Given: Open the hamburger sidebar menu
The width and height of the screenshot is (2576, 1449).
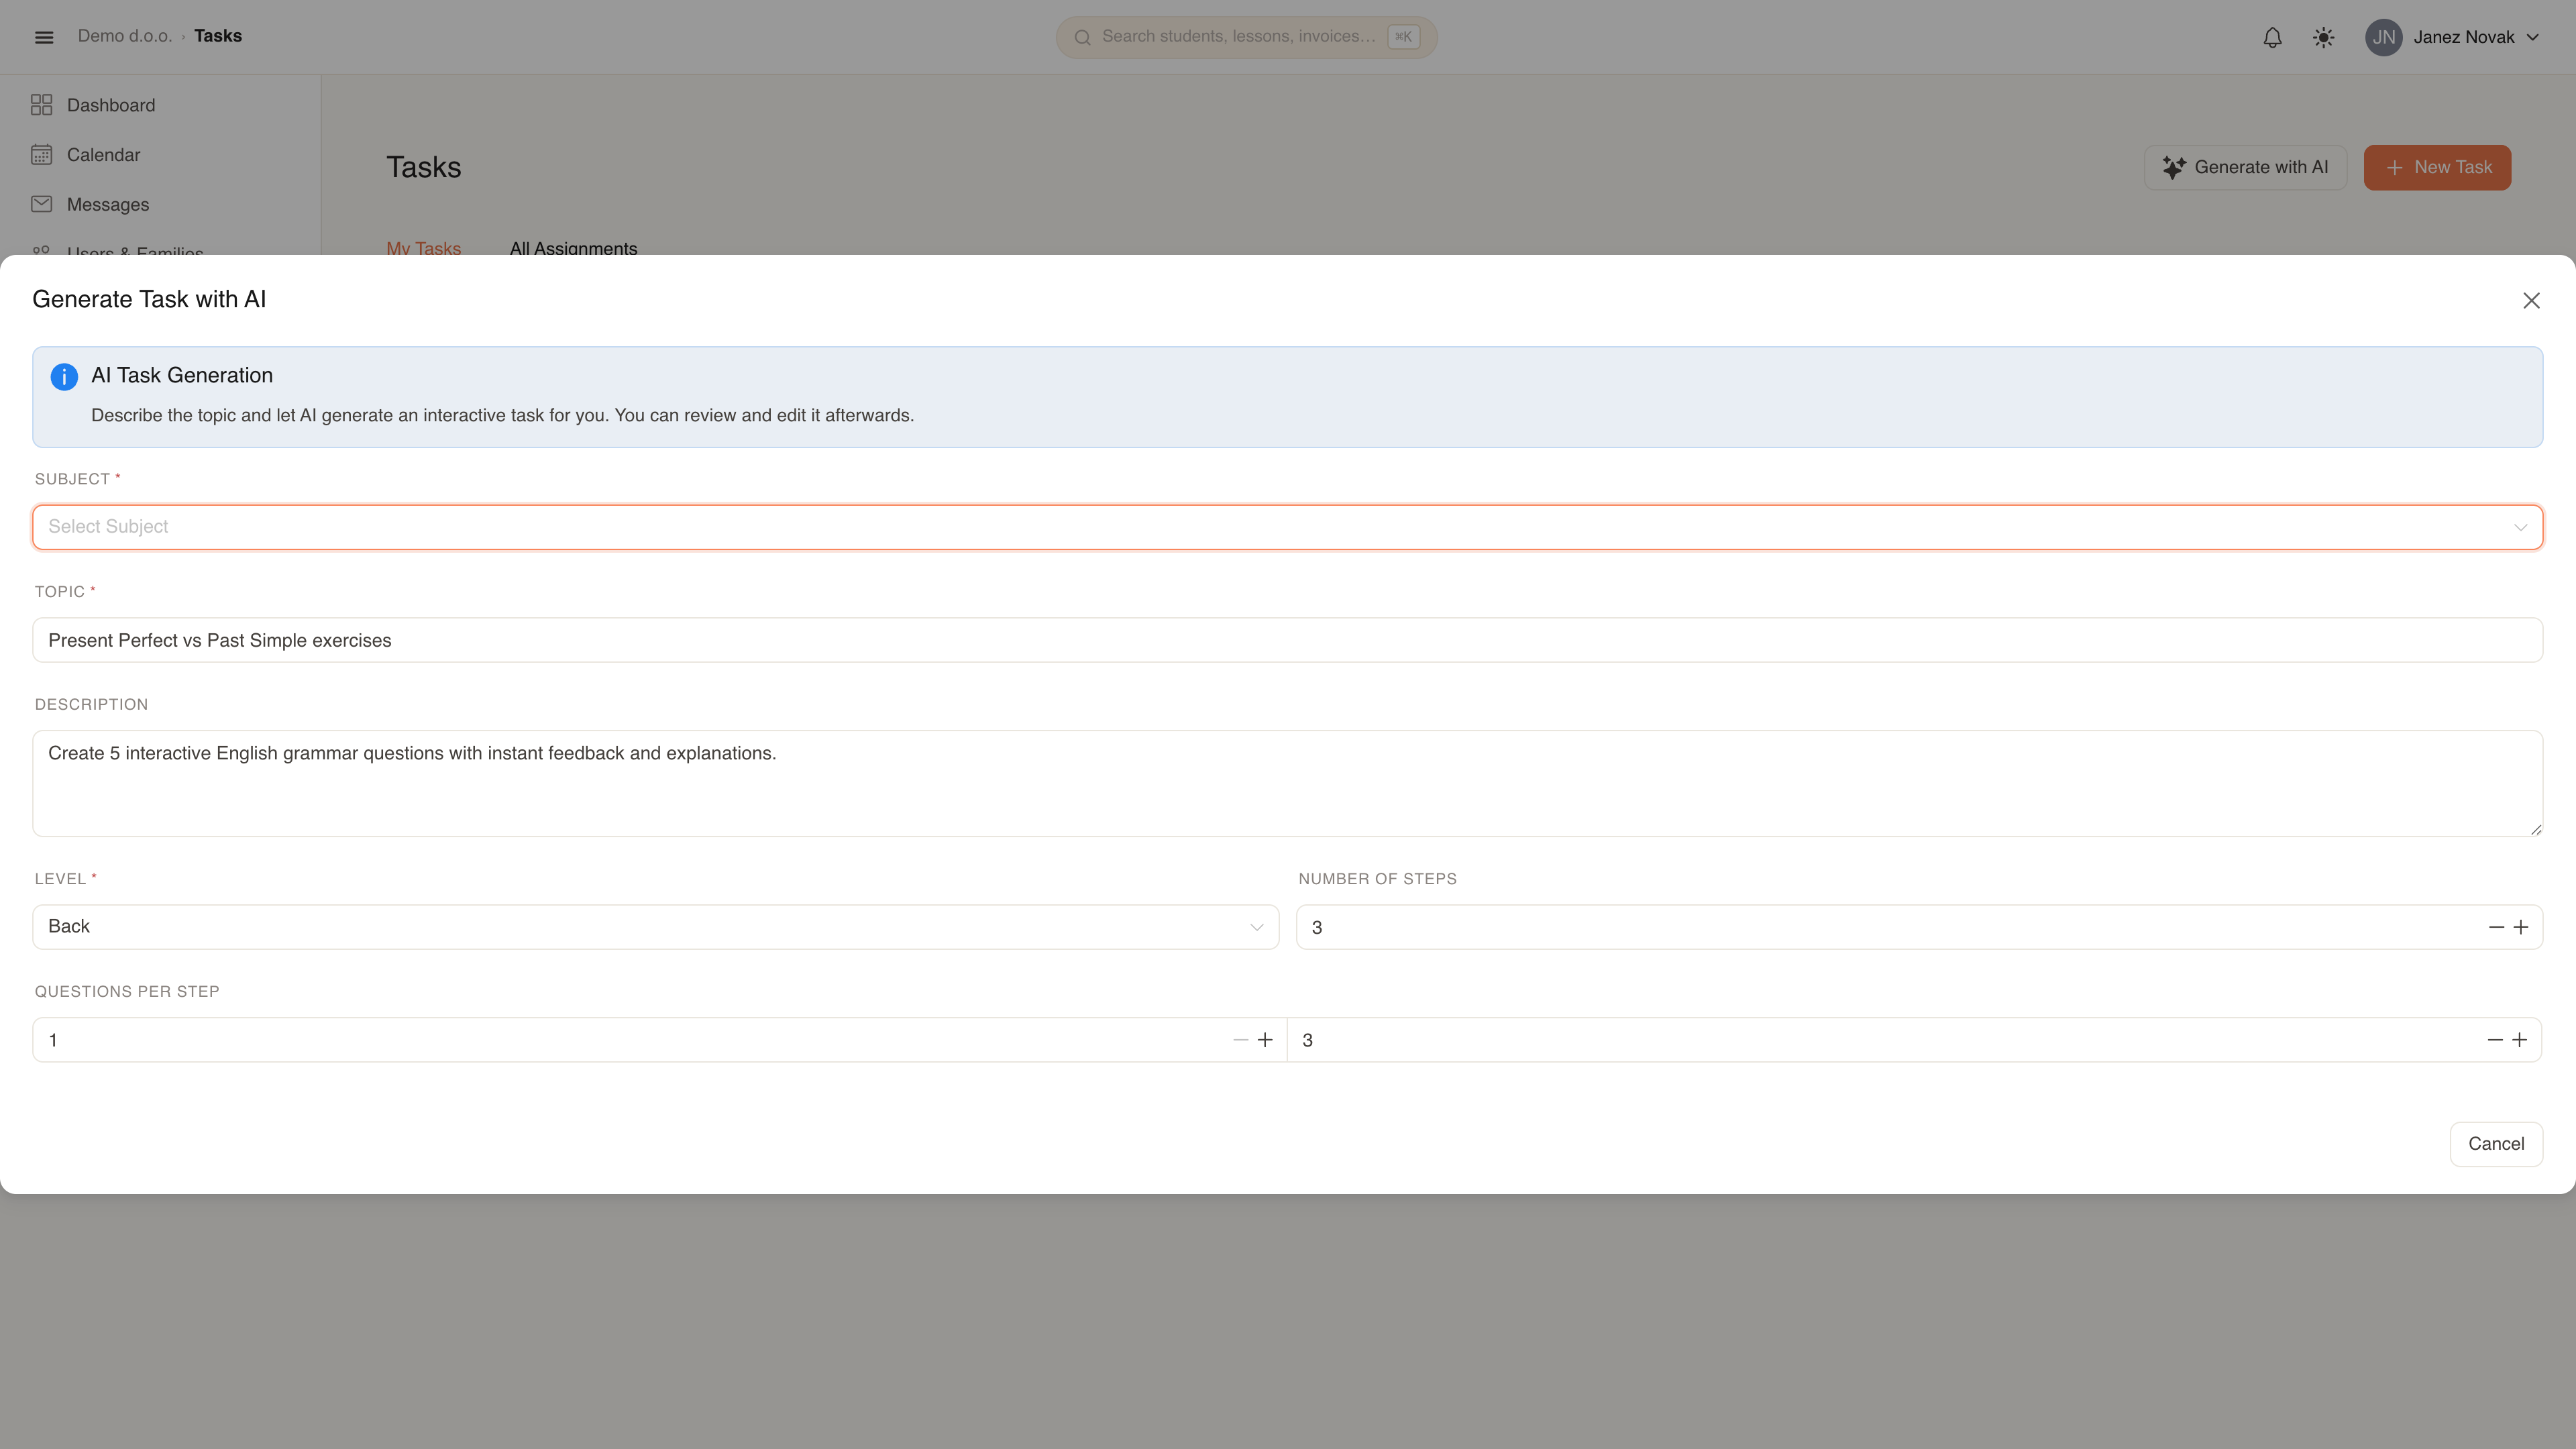Looking at the screenshot, I should pyautogui.click(x=44, y=37).
